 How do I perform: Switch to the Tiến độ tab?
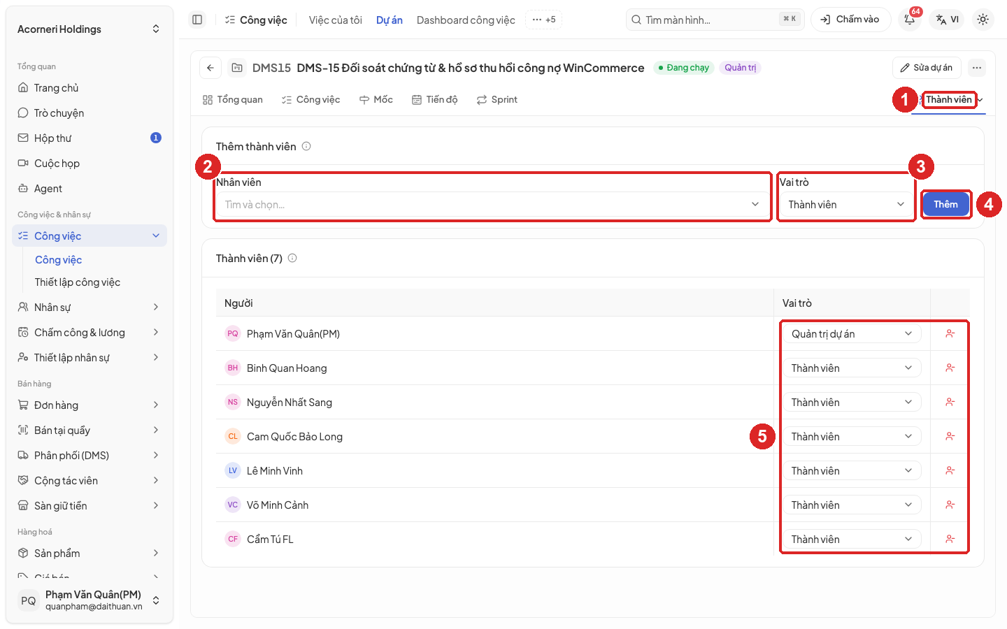pos(434,100)
